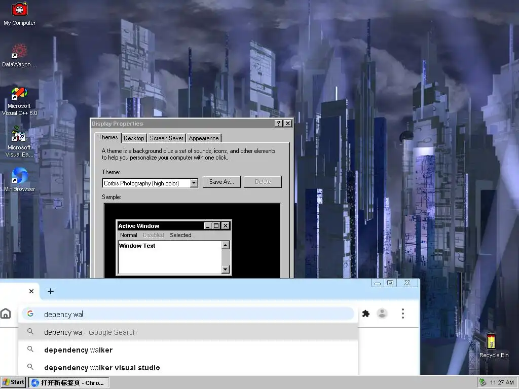Open the MiniBrowser desktop shortcut
This screenshot has height=389, width=519.
point(20,180)
